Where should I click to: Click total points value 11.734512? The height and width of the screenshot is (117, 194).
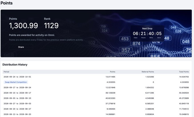[x=184, y=109]
